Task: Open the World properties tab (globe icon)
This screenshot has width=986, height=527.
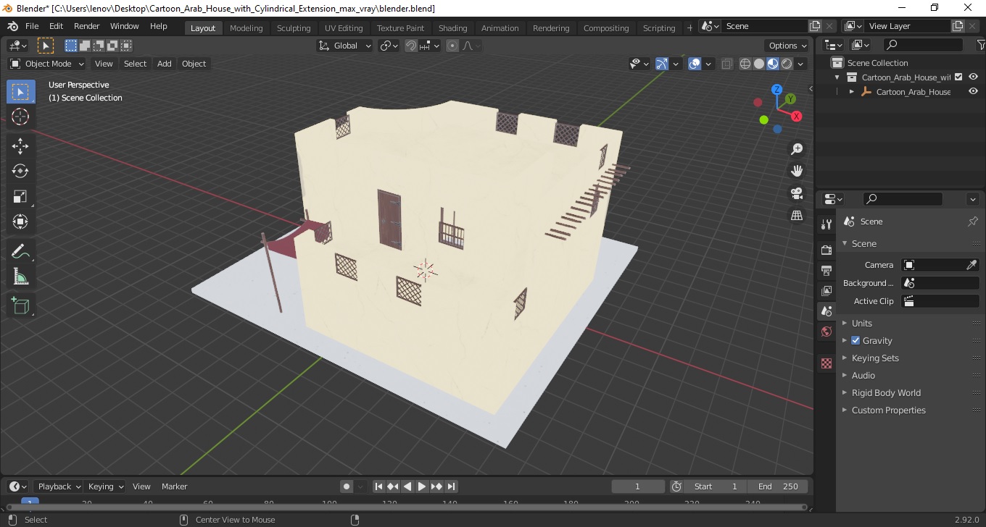Action: tap(826, 332)
